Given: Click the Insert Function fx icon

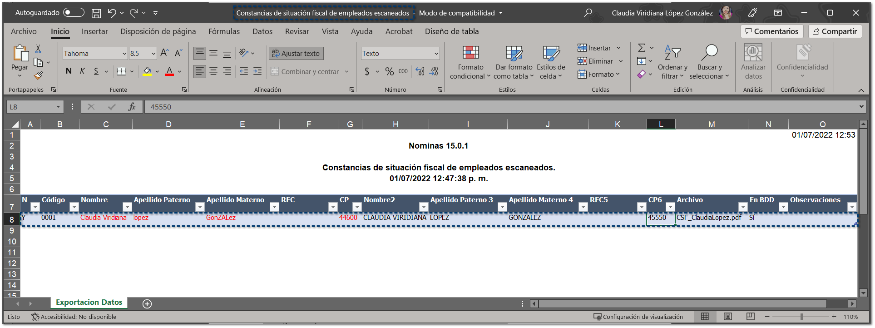Looking at the screenshot, I should tap(132, 107).
